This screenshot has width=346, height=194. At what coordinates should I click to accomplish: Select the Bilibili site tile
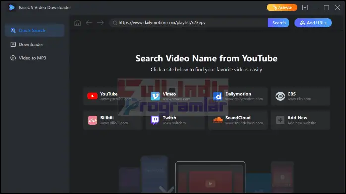(113, 120)
